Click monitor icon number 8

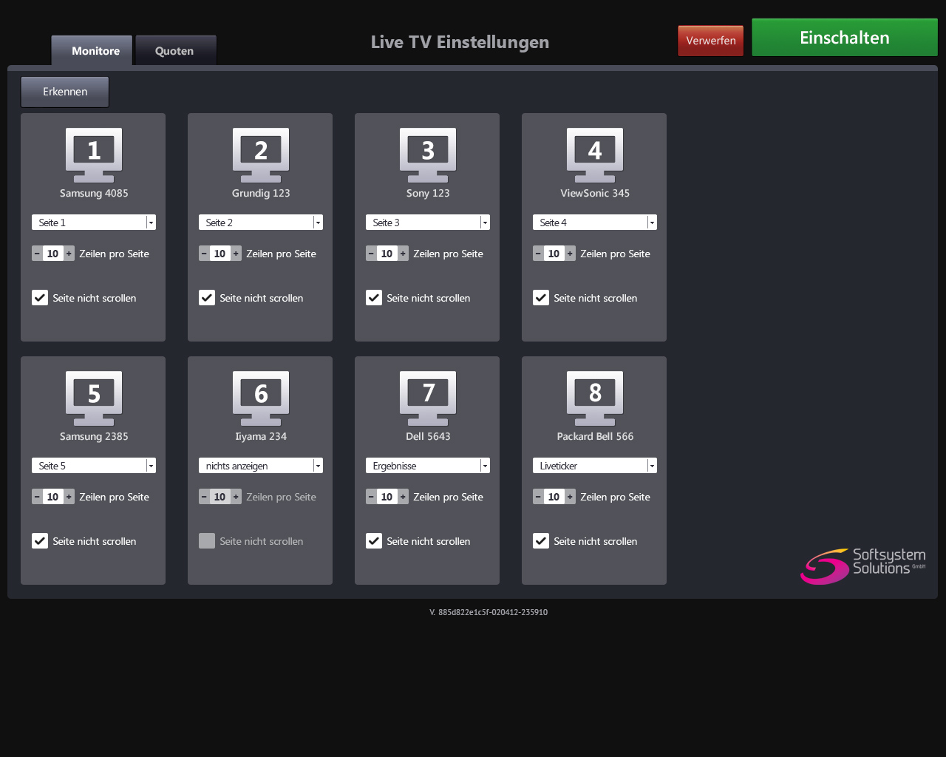click(595, 398)
